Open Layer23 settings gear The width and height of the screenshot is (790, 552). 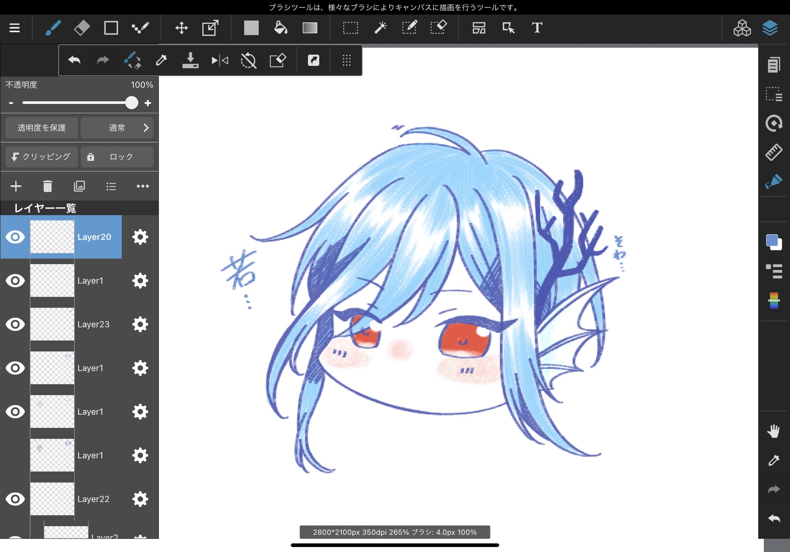[140, 324]
